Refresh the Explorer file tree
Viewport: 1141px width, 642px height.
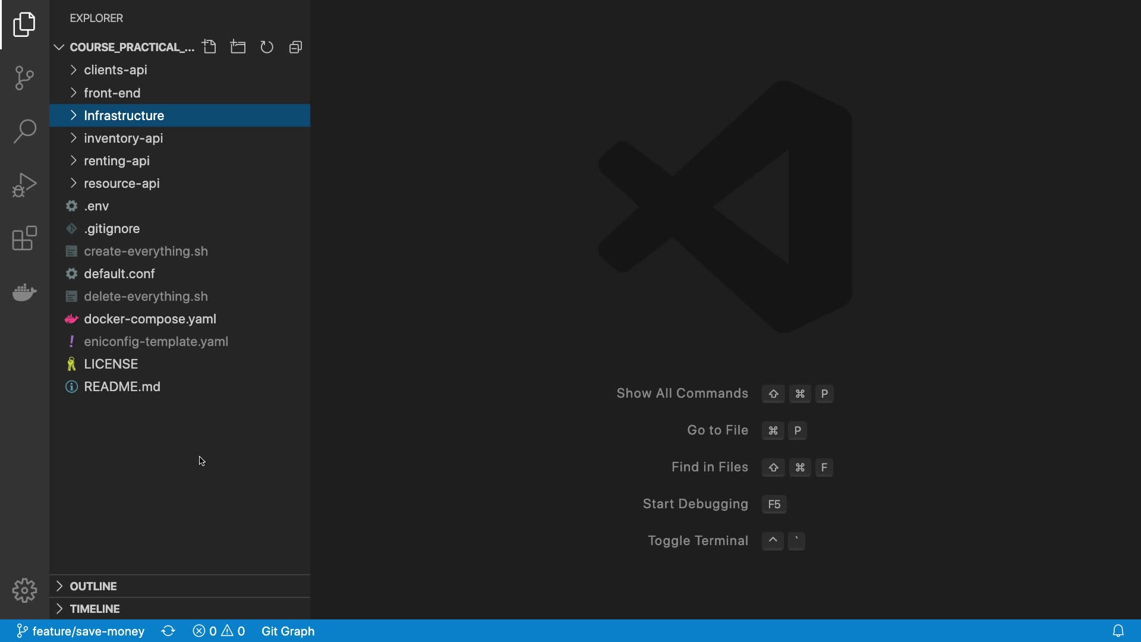click(x=267, y=47)
